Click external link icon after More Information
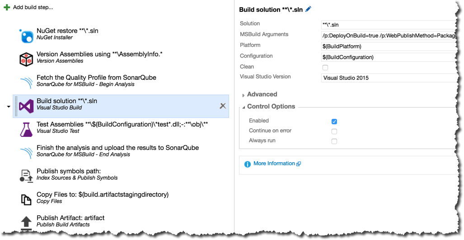This screenshot has height=240, width=464. 299,164
